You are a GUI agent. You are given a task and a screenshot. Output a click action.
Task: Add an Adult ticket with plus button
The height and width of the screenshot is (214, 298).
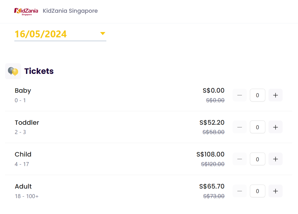tap(275, 191)
